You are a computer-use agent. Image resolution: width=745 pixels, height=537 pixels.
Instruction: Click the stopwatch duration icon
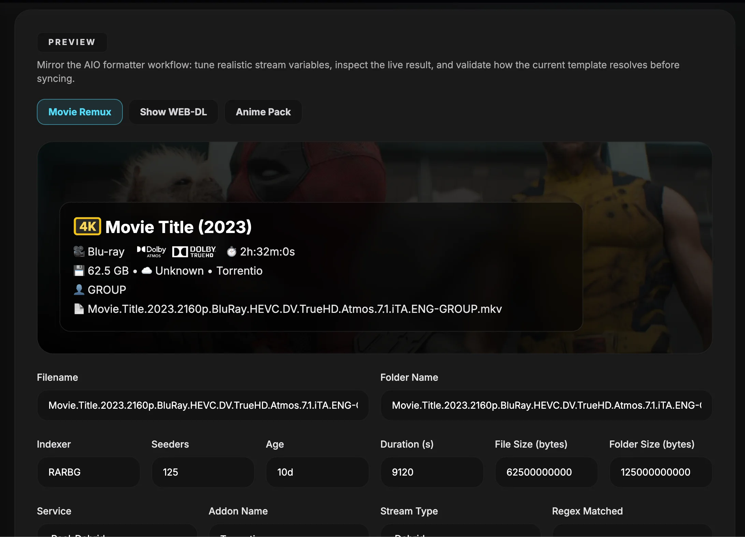click(232, 252)
